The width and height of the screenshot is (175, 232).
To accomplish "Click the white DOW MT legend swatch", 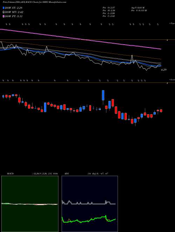I will tap(4, 12).
